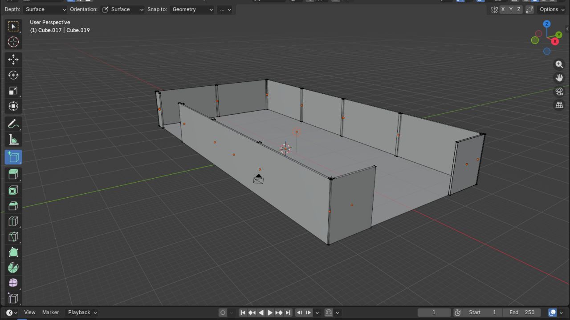The height and width of the screenshot is (320, 570).
Task: Activate the Annotate pencil tool
Action: 13,124
